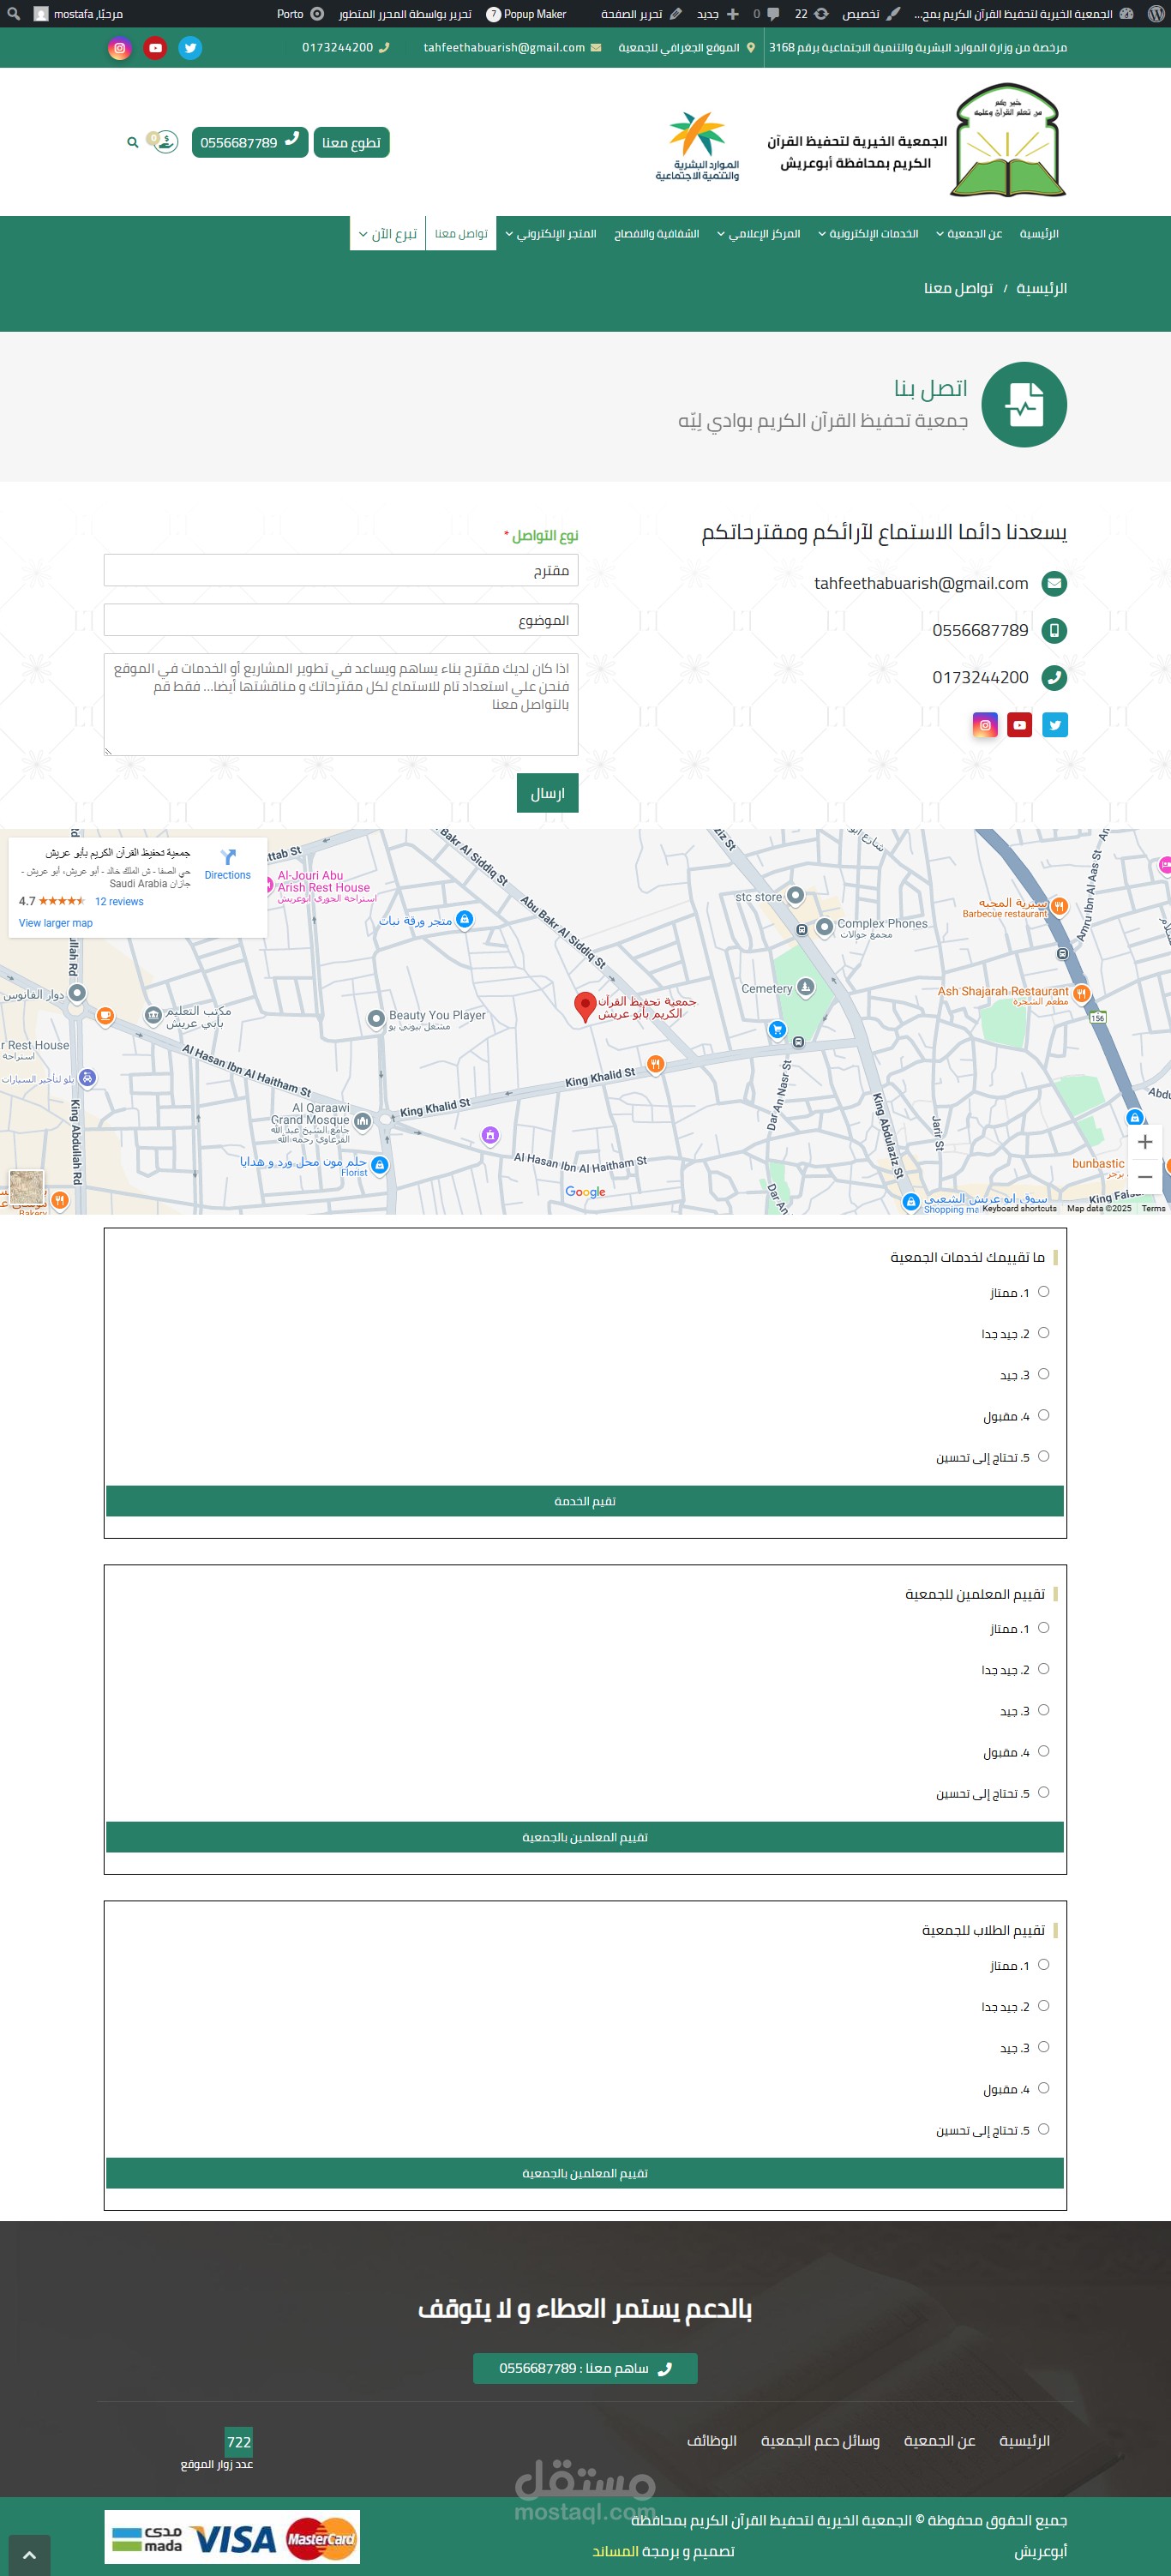
Task: Open the 'الشفافية والافصاح' menu item
Action: point(656,234)
